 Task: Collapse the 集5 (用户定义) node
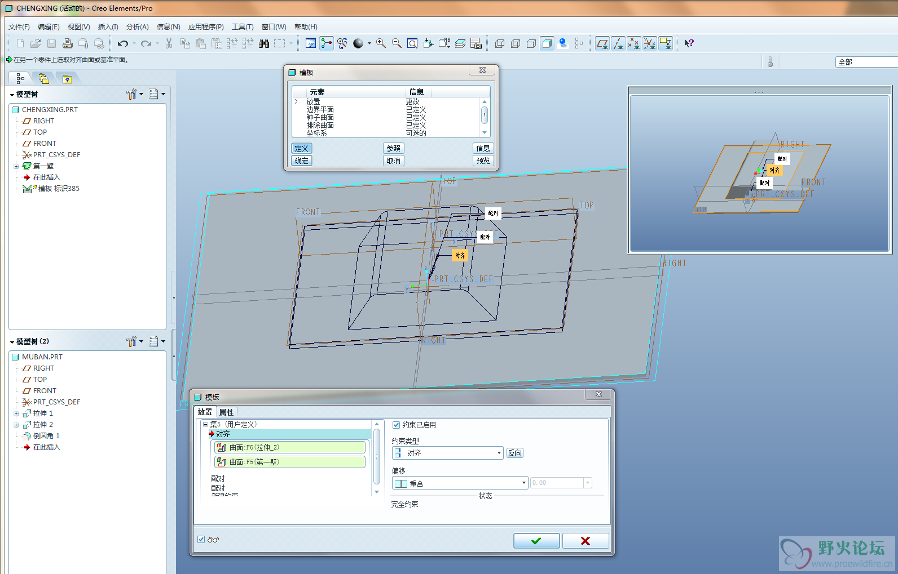click(205, 424)
